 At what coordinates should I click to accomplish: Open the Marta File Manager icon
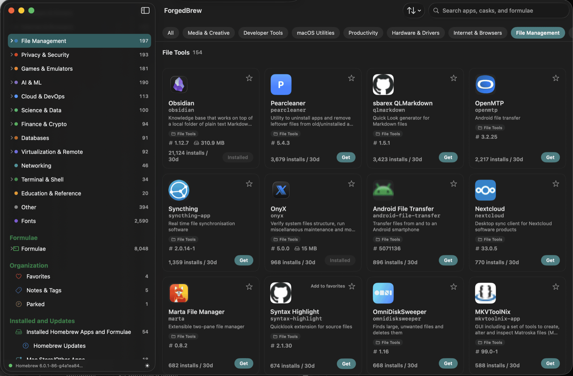click(179, 293)
